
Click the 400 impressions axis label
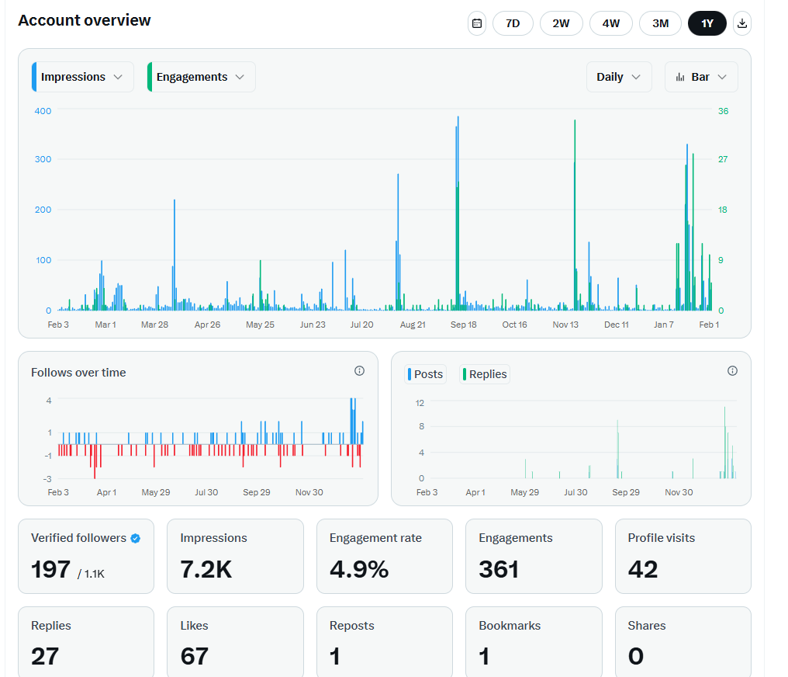coord(43,111)
